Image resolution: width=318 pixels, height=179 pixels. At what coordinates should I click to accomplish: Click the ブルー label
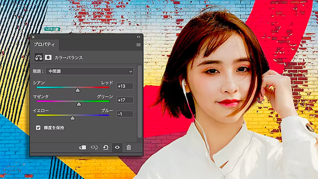click(x=107, y=111)
